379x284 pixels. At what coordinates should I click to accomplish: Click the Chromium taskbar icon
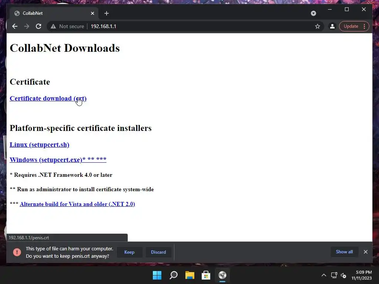coord(222,275)
